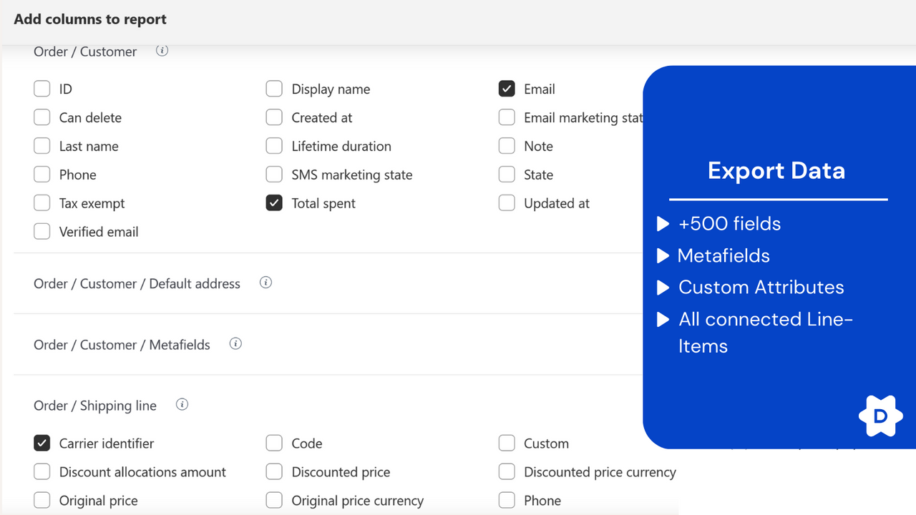Click the D logo on the blue panel
Viewport: 916px width, 515px height.
[x=880, y=416]
